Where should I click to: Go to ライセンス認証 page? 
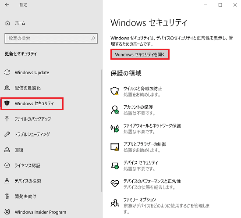click(28, 165)
